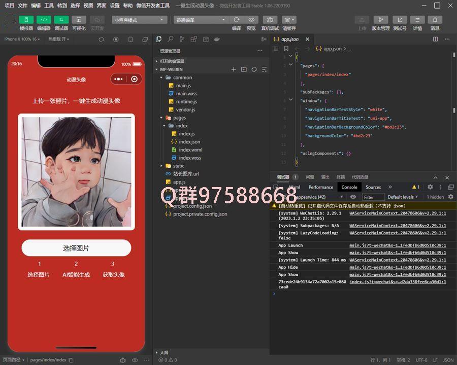Toggle the debugger panel button
The height and width of the screenshot is (365, 457).
point(61,20)
